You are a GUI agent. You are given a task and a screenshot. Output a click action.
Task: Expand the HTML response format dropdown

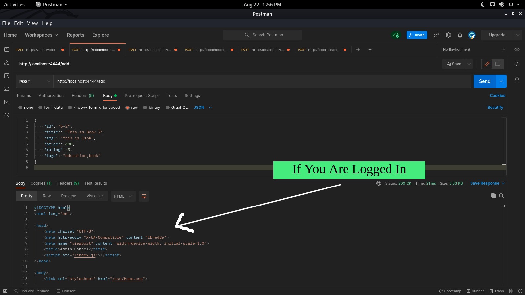point(123,196)
